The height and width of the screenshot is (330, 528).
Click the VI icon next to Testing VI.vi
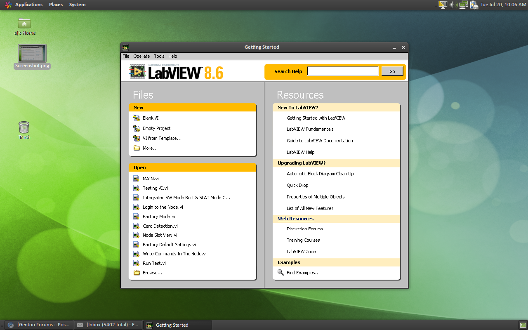tap(137, 188)
